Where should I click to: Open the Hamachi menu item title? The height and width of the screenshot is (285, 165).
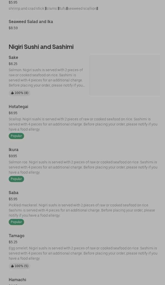17,280
